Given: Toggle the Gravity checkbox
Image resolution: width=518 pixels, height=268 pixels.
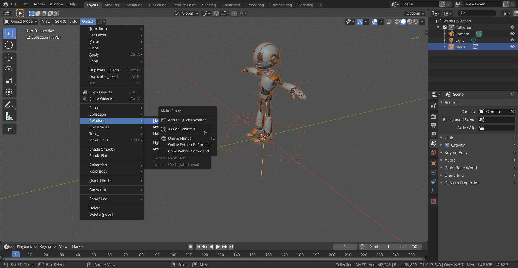Looking at the screenshot, I should tap(447, 145).
